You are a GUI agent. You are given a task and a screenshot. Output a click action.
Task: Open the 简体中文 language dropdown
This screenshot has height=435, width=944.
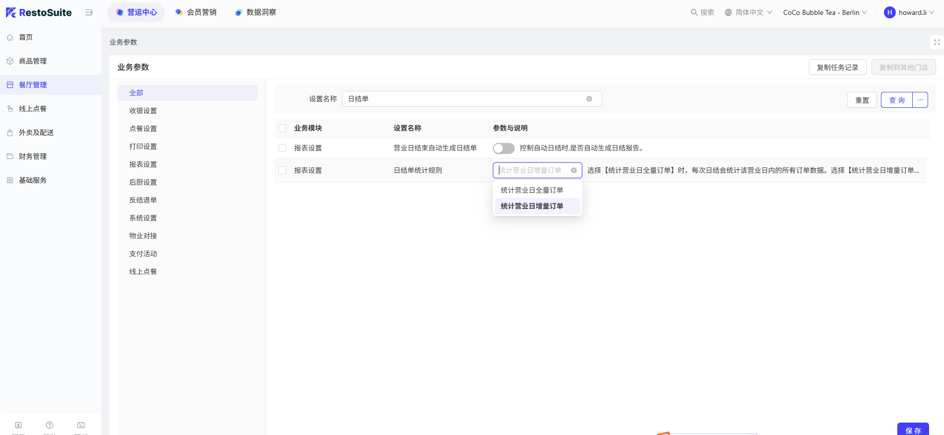(x=748, y=12)
